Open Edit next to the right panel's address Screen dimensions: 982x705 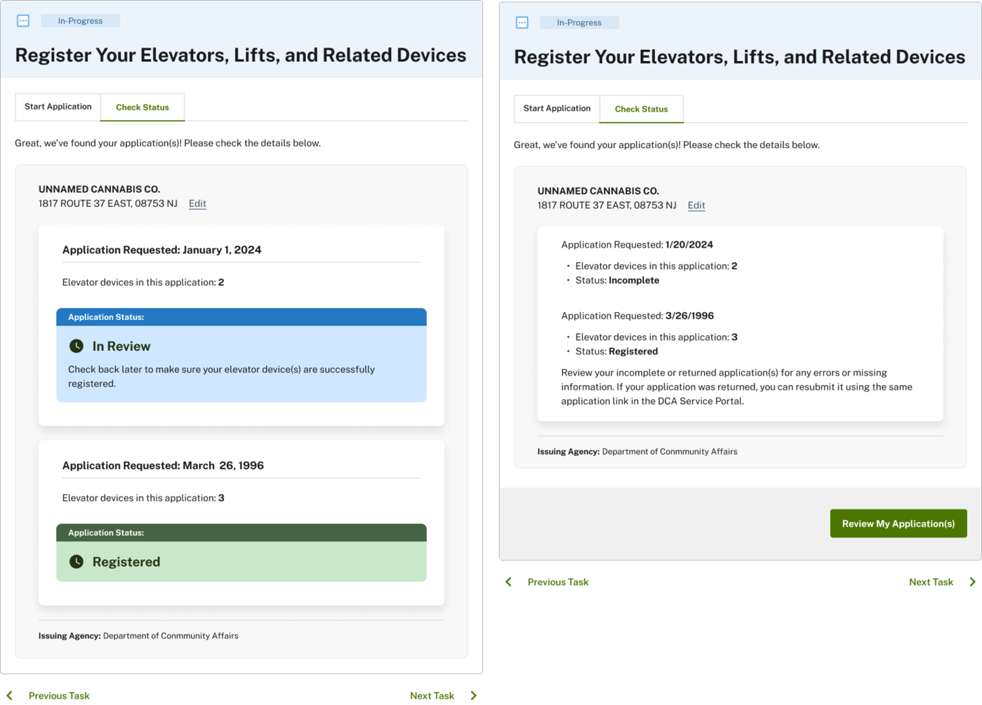696,205
